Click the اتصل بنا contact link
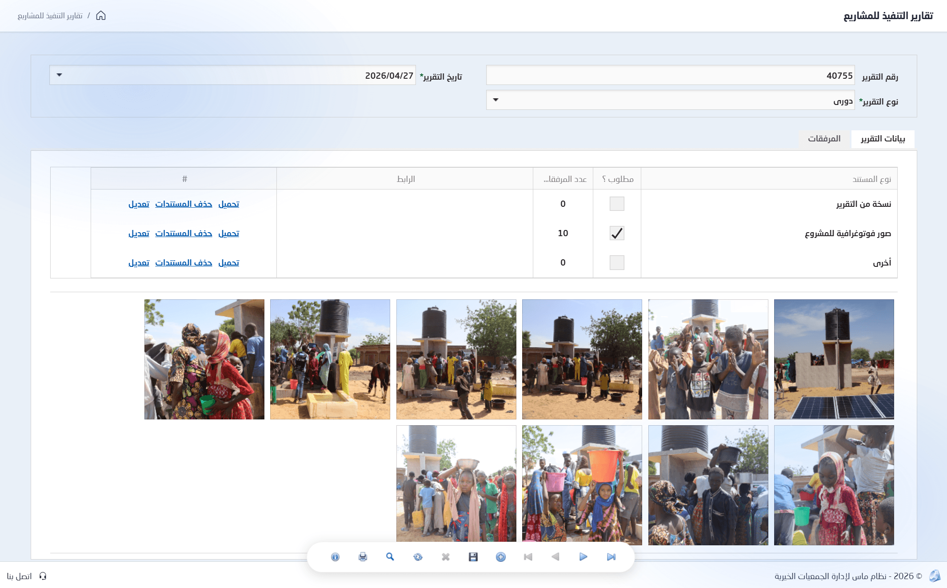Screen dimensions: 947x588 tap(20, 576)
